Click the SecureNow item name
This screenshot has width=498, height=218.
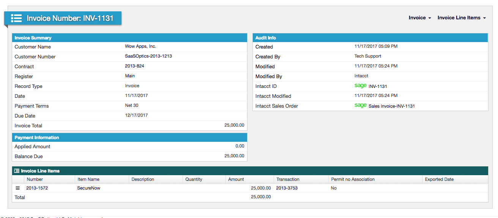(x=89, y=188)
